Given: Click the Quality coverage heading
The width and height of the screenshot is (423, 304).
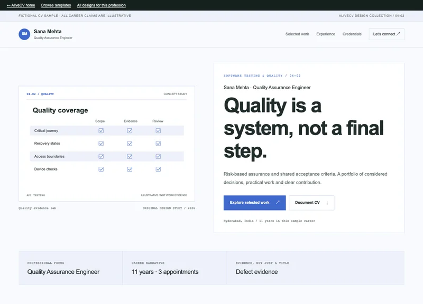Looking at the screenshot, I should (x=60, y=110).
